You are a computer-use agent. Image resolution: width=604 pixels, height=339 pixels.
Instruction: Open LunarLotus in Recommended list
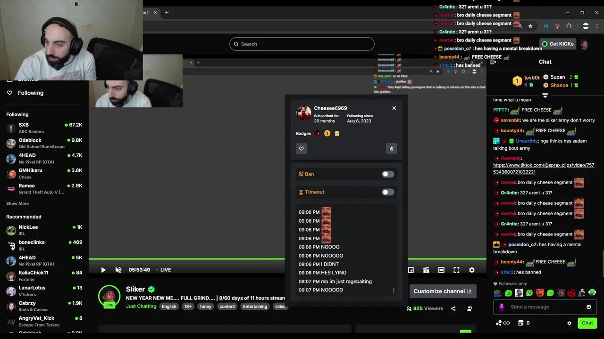click(x=44, y=291)
